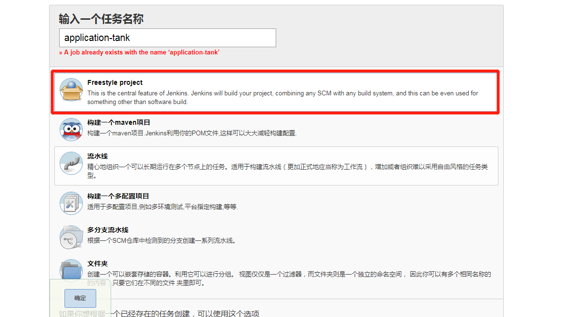
Task: Click the heading 输入一个任务名称
Action: [x=101, y=19]
